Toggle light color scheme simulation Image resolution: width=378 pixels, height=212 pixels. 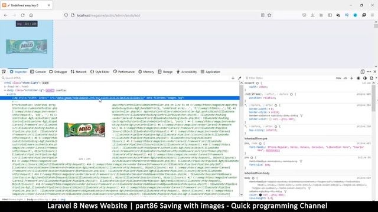(x=359, y=78)
